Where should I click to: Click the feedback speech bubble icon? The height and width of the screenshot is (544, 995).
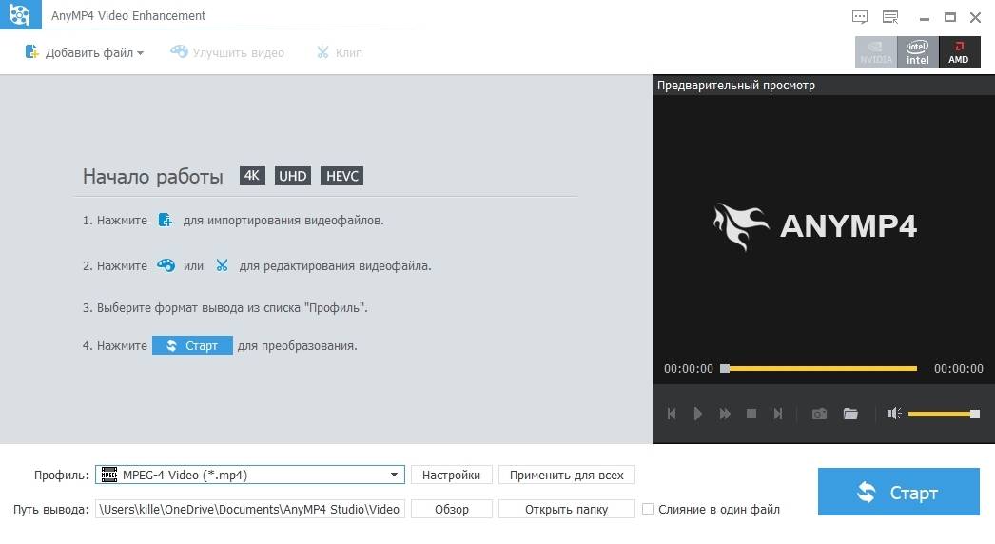coord(860,16)
